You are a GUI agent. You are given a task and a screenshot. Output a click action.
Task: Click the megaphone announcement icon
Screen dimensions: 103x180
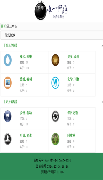(x=7, y=116)
